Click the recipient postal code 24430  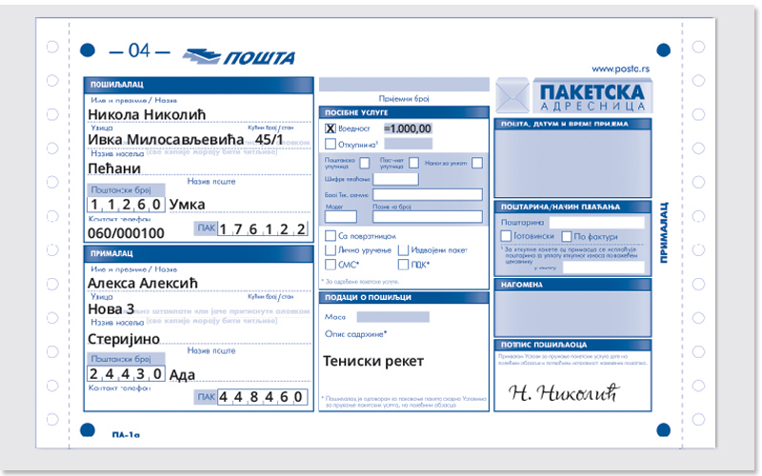click(x=127, y=373)
